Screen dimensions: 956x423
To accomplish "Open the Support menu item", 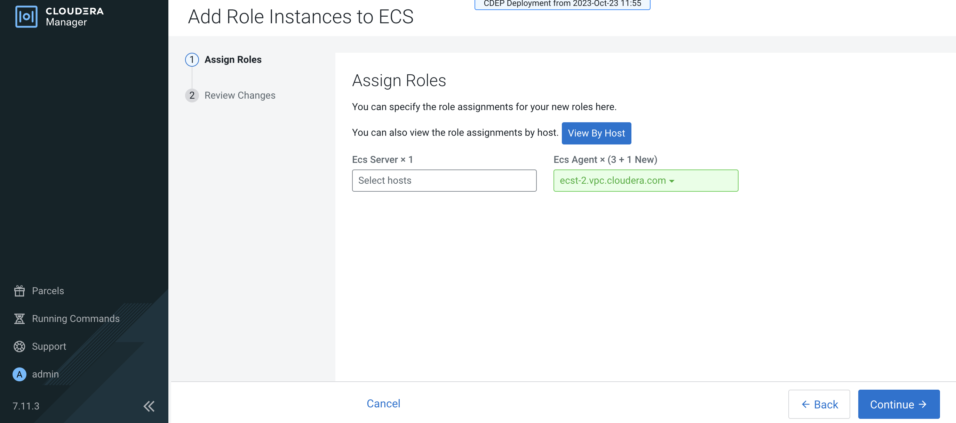I will coord(49,346).
